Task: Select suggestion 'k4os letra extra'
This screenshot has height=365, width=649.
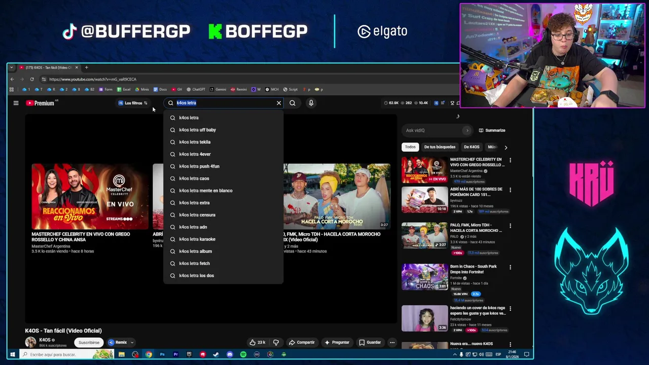Action: pyautogui.click(x=223, y=203)
